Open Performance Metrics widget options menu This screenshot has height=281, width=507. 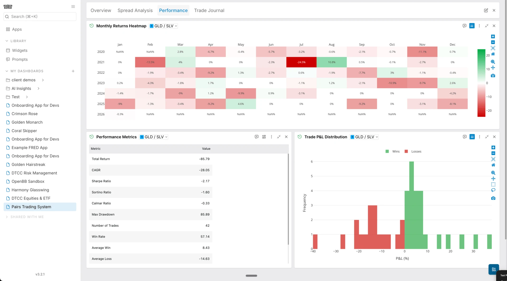point(271,137)
